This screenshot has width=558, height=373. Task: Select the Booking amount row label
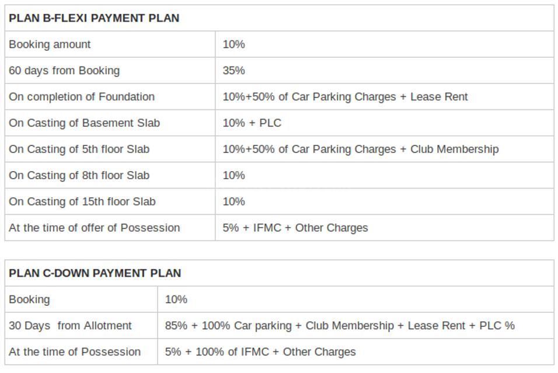(x=50, y=44)
